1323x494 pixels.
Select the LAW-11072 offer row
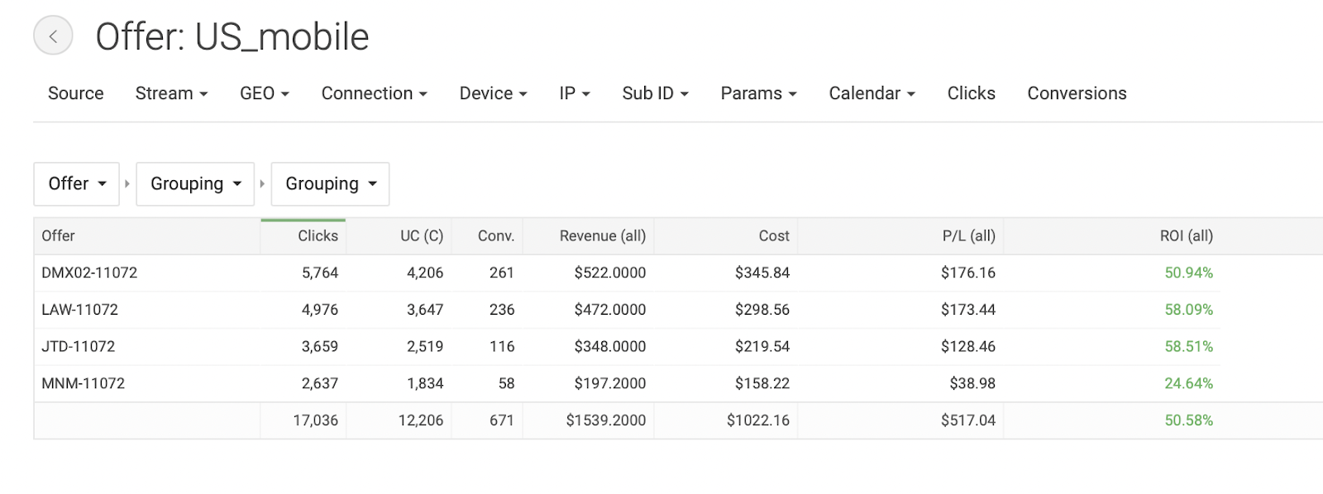tap(79, 310)
